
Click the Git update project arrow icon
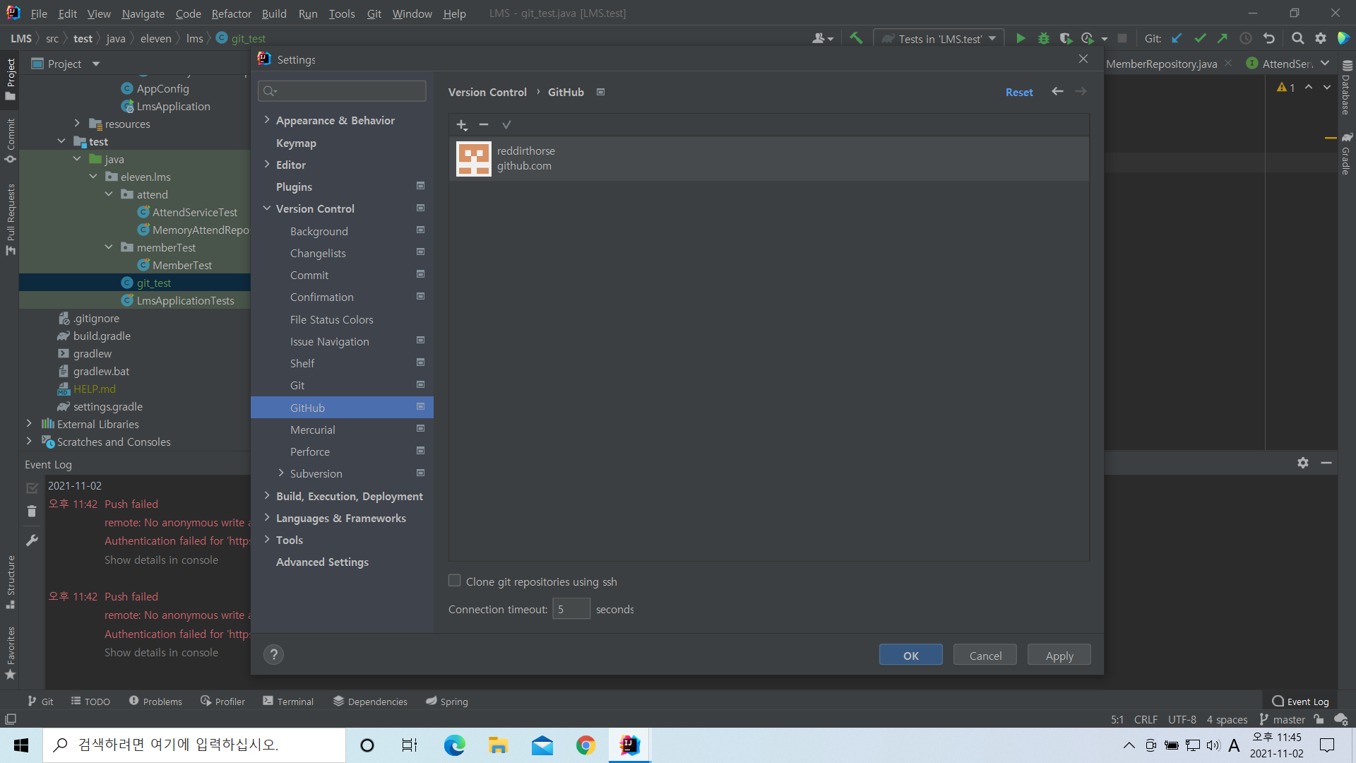pos(1177,39)
